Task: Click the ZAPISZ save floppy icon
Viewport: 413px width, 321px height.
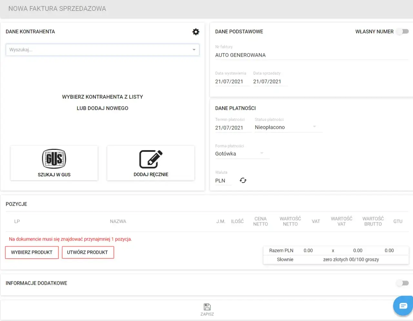Action: (x=207, y=307)
